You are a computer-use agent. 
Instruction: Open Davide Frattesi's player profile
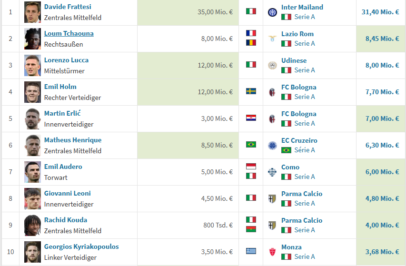pos(68,7)
